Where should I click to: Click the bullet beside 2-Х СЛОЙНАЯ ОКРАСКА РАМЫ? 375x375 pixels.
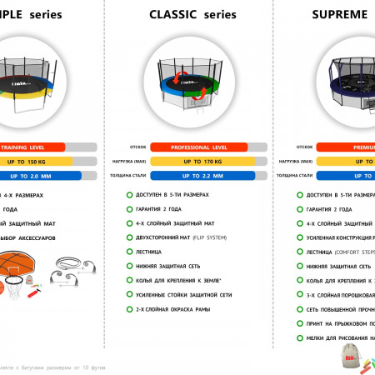pos(129,309)
